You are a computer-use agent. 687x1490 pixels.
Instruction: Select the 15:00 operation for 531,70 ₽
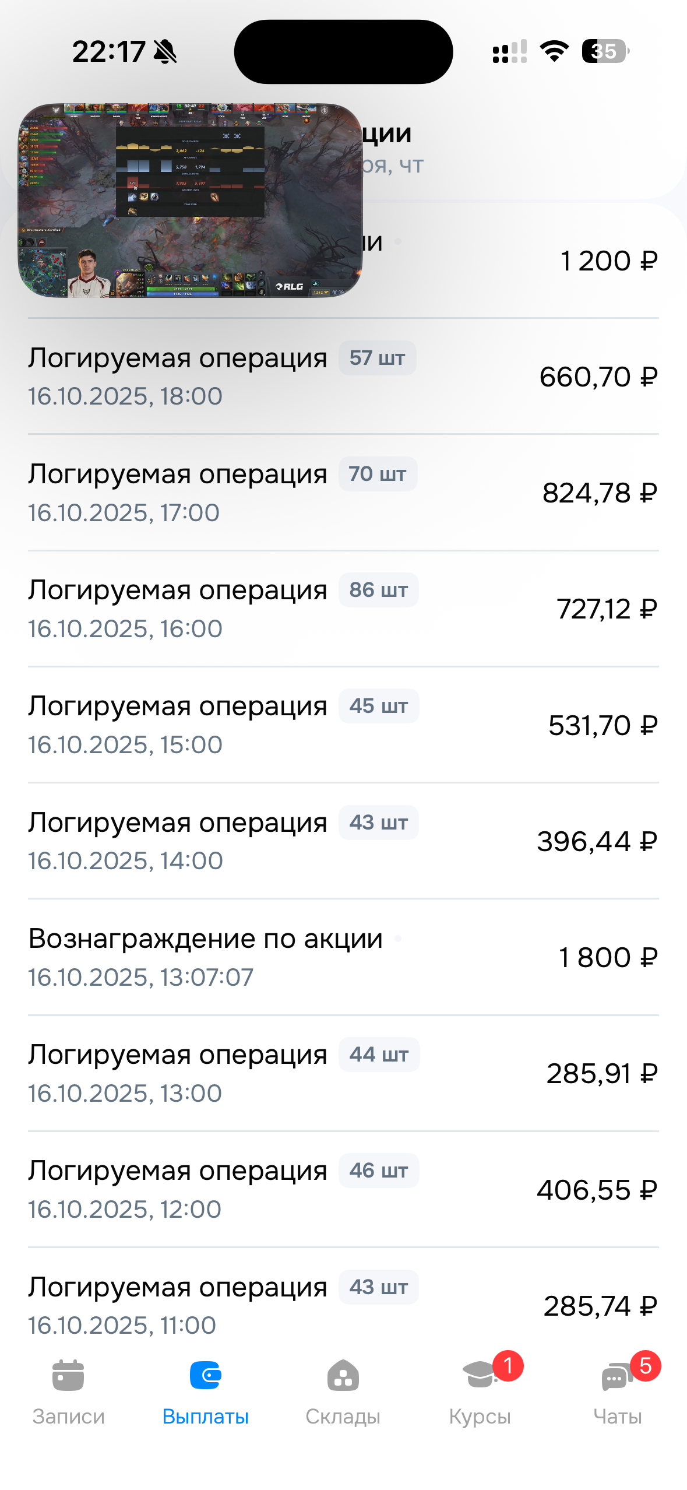coord(343,725)
